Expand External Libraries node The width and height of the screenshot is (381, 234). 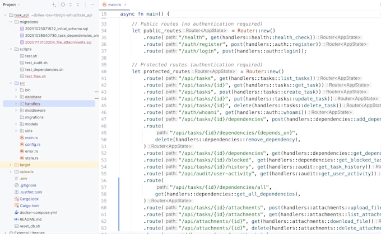pyautogui.click(x=5, y=232)
